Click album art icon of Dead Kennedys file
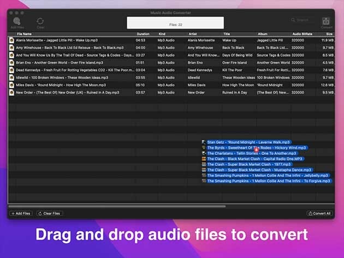The height and width of the screenshot is (258, 344). point(11,70)
